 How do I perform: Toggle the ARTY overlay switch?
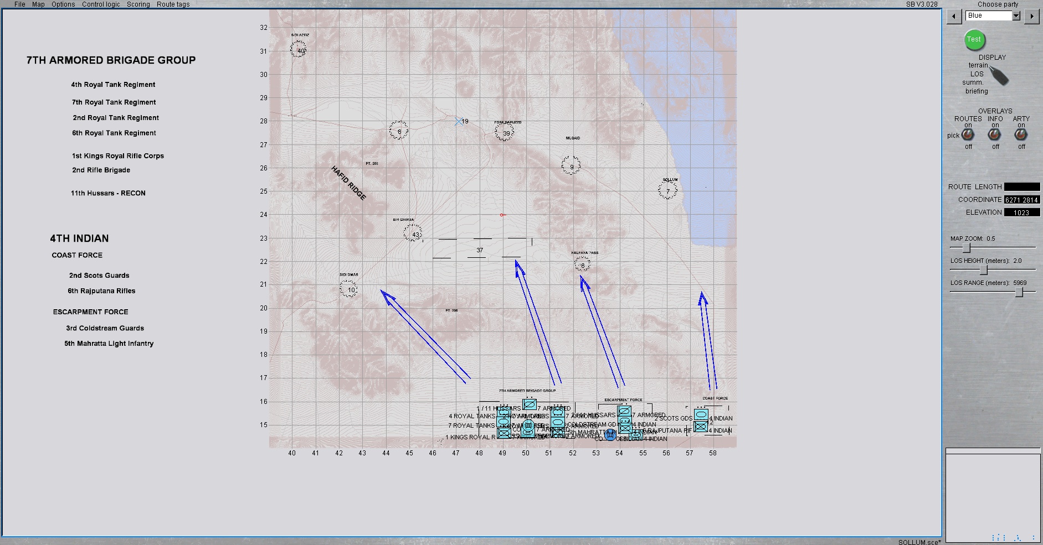point(1021,135)
